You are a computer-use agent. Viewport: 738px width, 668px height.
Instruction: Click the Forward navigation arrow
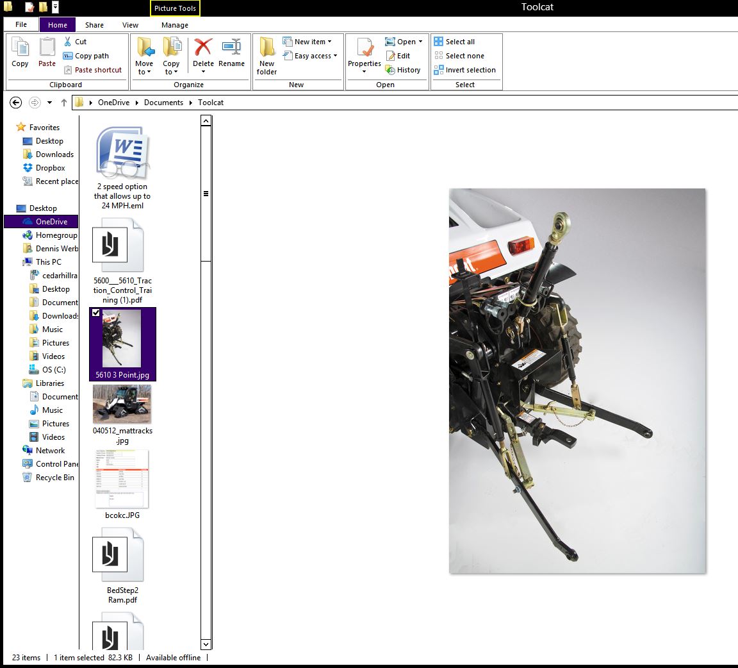pos(35,102)
